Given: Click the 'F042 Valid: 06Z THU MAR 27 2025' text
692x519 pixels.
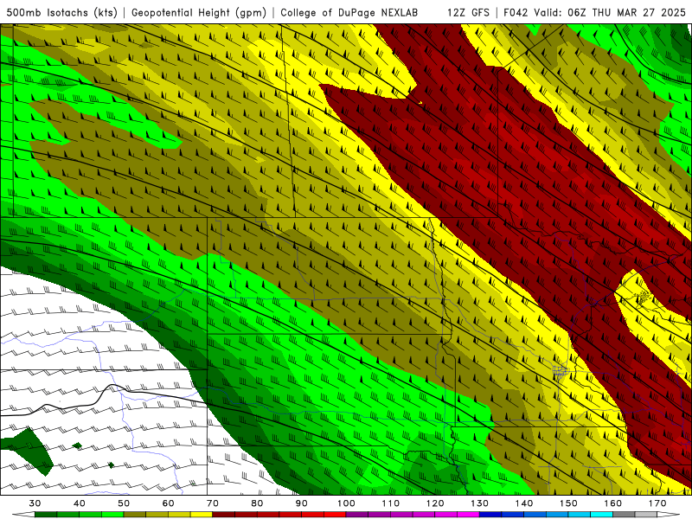Looking at the screenshot, I should pyautogui.click(x=594, y=12).
